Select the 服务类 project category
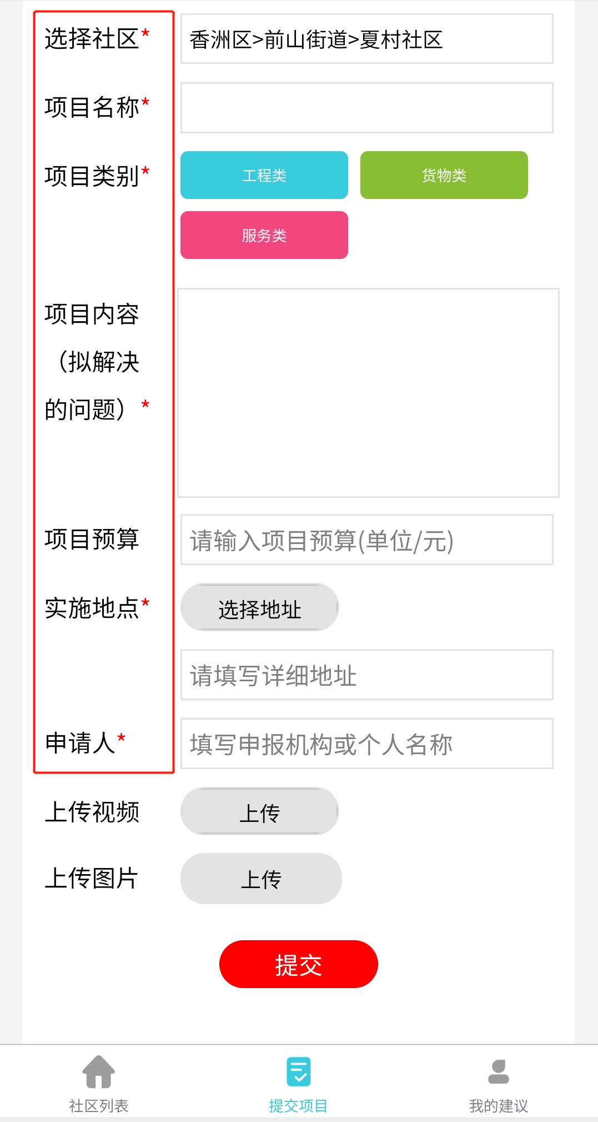598x1122 pixels. pyautogui.click(x=264, y=235)
